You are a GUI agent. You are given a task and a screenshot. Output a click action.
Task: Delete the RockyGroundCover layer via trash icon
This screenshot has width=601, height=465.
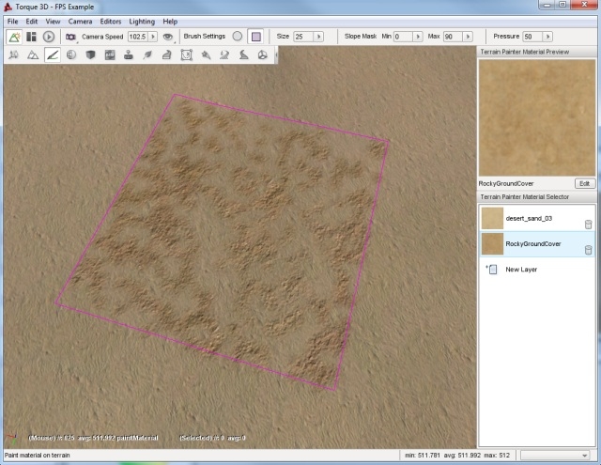coord(588,250)
